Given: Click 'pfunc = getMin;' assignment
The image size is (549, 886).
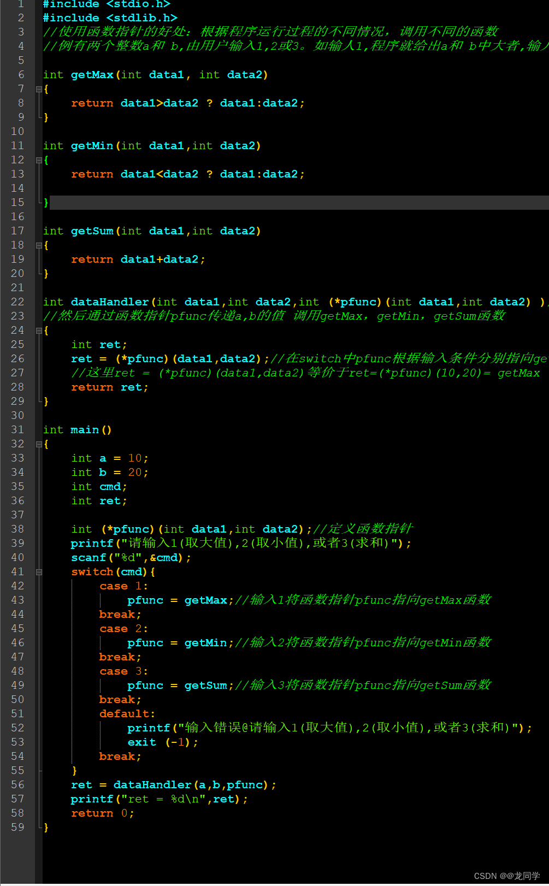Looking at the screenshot, I should (x=181, y=643).
